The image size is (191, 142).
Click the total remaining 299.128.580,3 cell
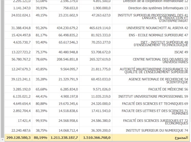click(18, 138)
